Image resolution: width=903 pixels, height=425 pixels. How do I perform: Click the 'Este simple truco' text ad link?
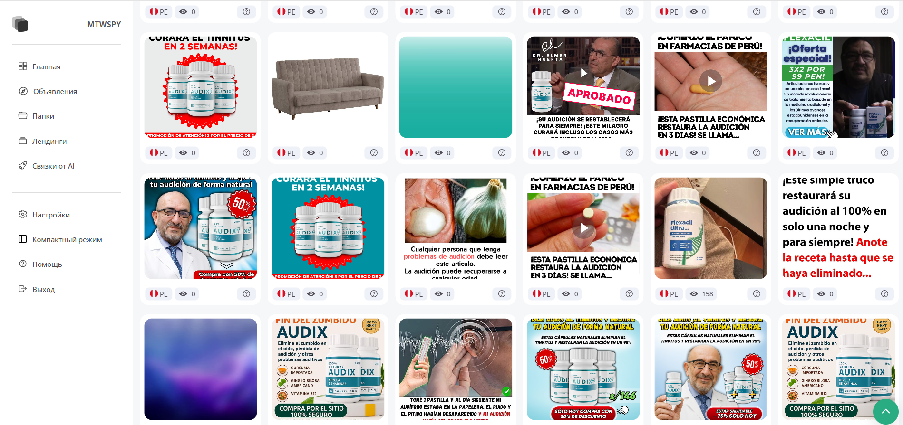point(838,227)
